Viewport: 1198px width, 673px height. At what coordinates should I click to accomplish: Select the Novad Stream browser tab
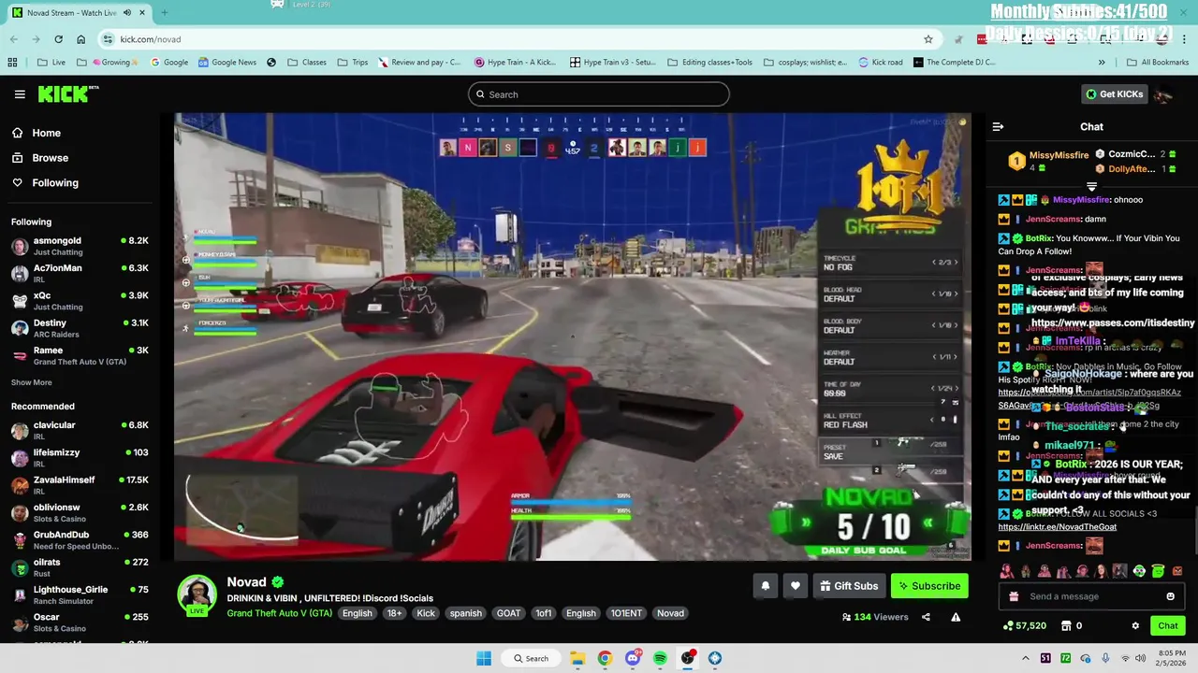(x=78, y=13)
